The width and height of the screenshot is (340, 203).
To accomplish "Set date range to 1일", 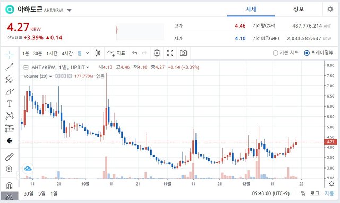I will tap(54, 193).
